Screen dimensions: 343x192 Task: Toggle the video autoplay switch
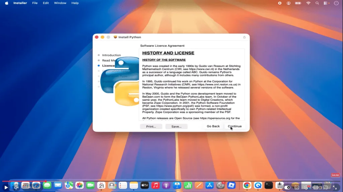point(287,187)
